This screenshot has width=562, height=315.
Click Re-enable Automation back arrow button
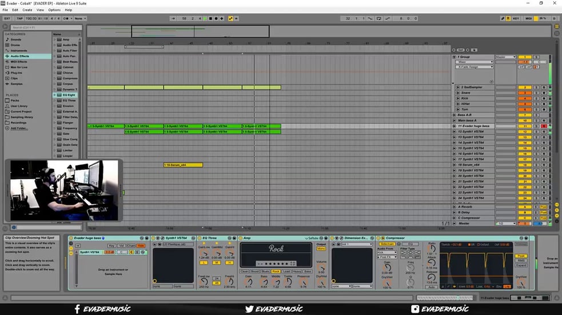coord(236,18)
